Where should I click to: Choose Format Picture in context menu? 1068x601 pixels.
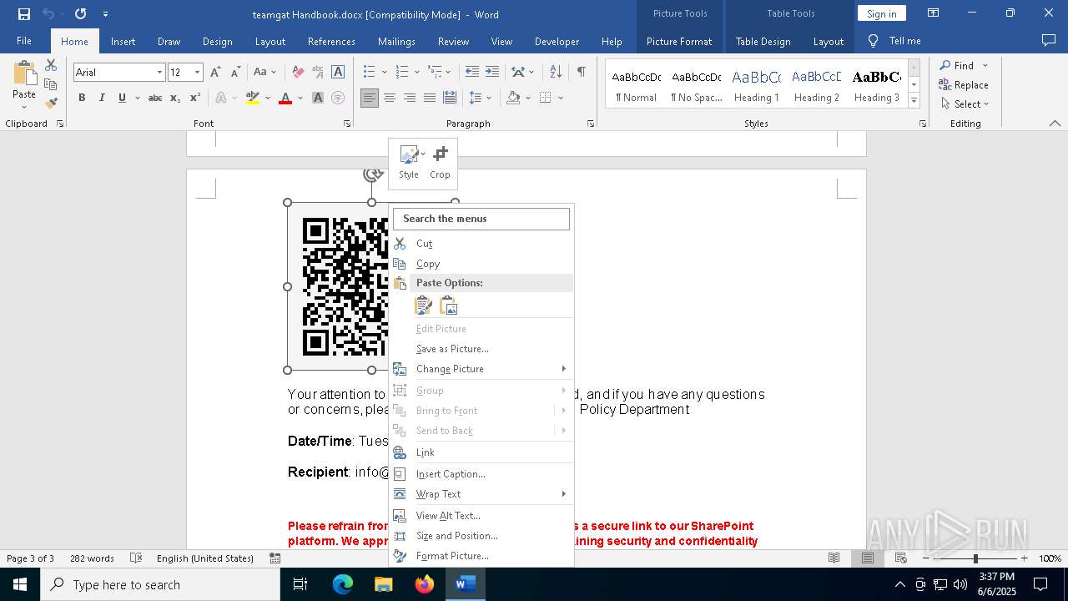coord(482,556)
